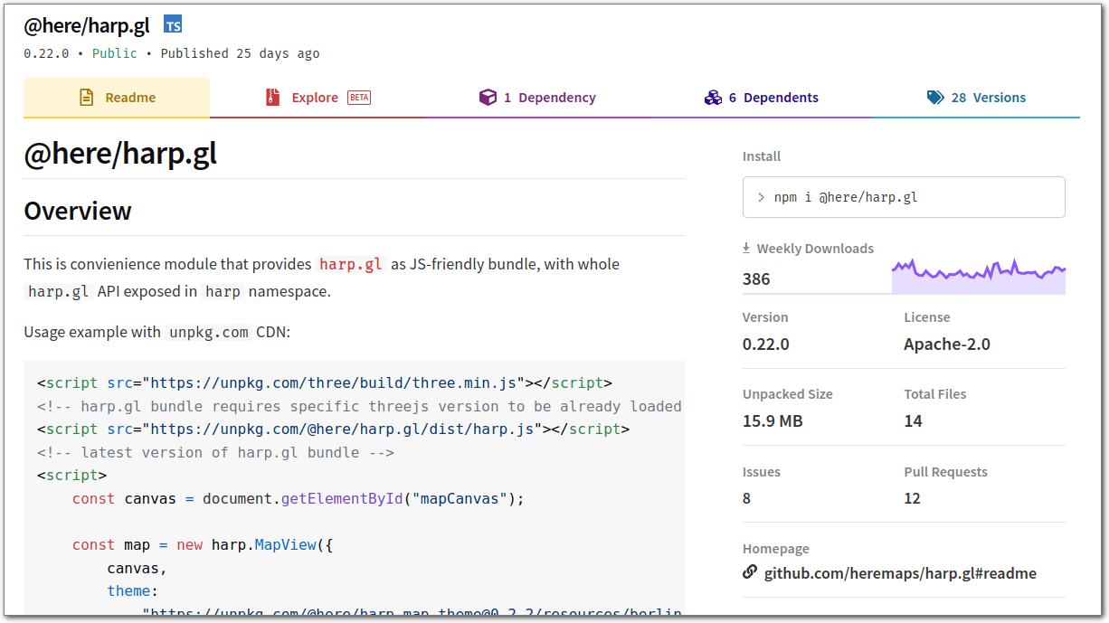Open the 1 Dependency tab
This screenshot has height=623, width=1109.
(x=537, y=98)
